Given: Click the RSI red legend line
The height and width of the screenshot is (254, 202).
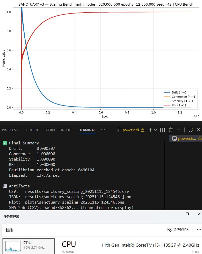Looking at the screenshot, I should point(167,105).
